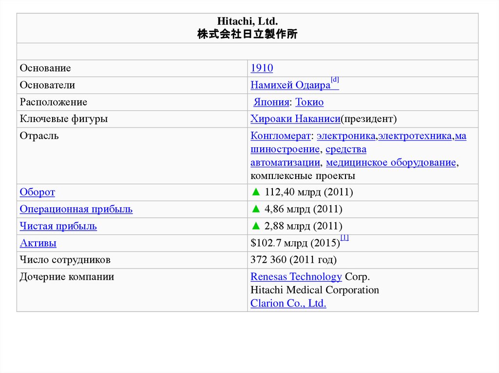Click the Ключевые фигуры row label
Image resolution: width=499 pixels, height=373 pixels.
(64, 119)
